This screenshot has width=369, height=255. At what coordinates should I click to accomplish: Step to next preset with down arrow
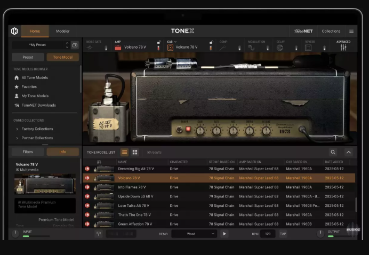point(67,47)
